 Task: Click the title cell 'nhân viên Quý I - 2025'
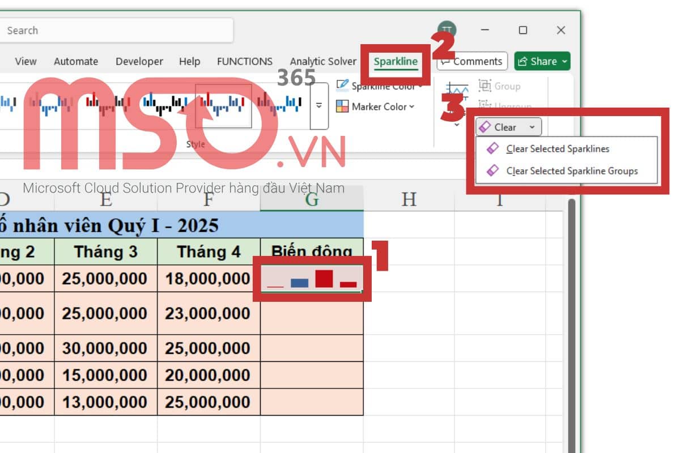click(181, 225)
